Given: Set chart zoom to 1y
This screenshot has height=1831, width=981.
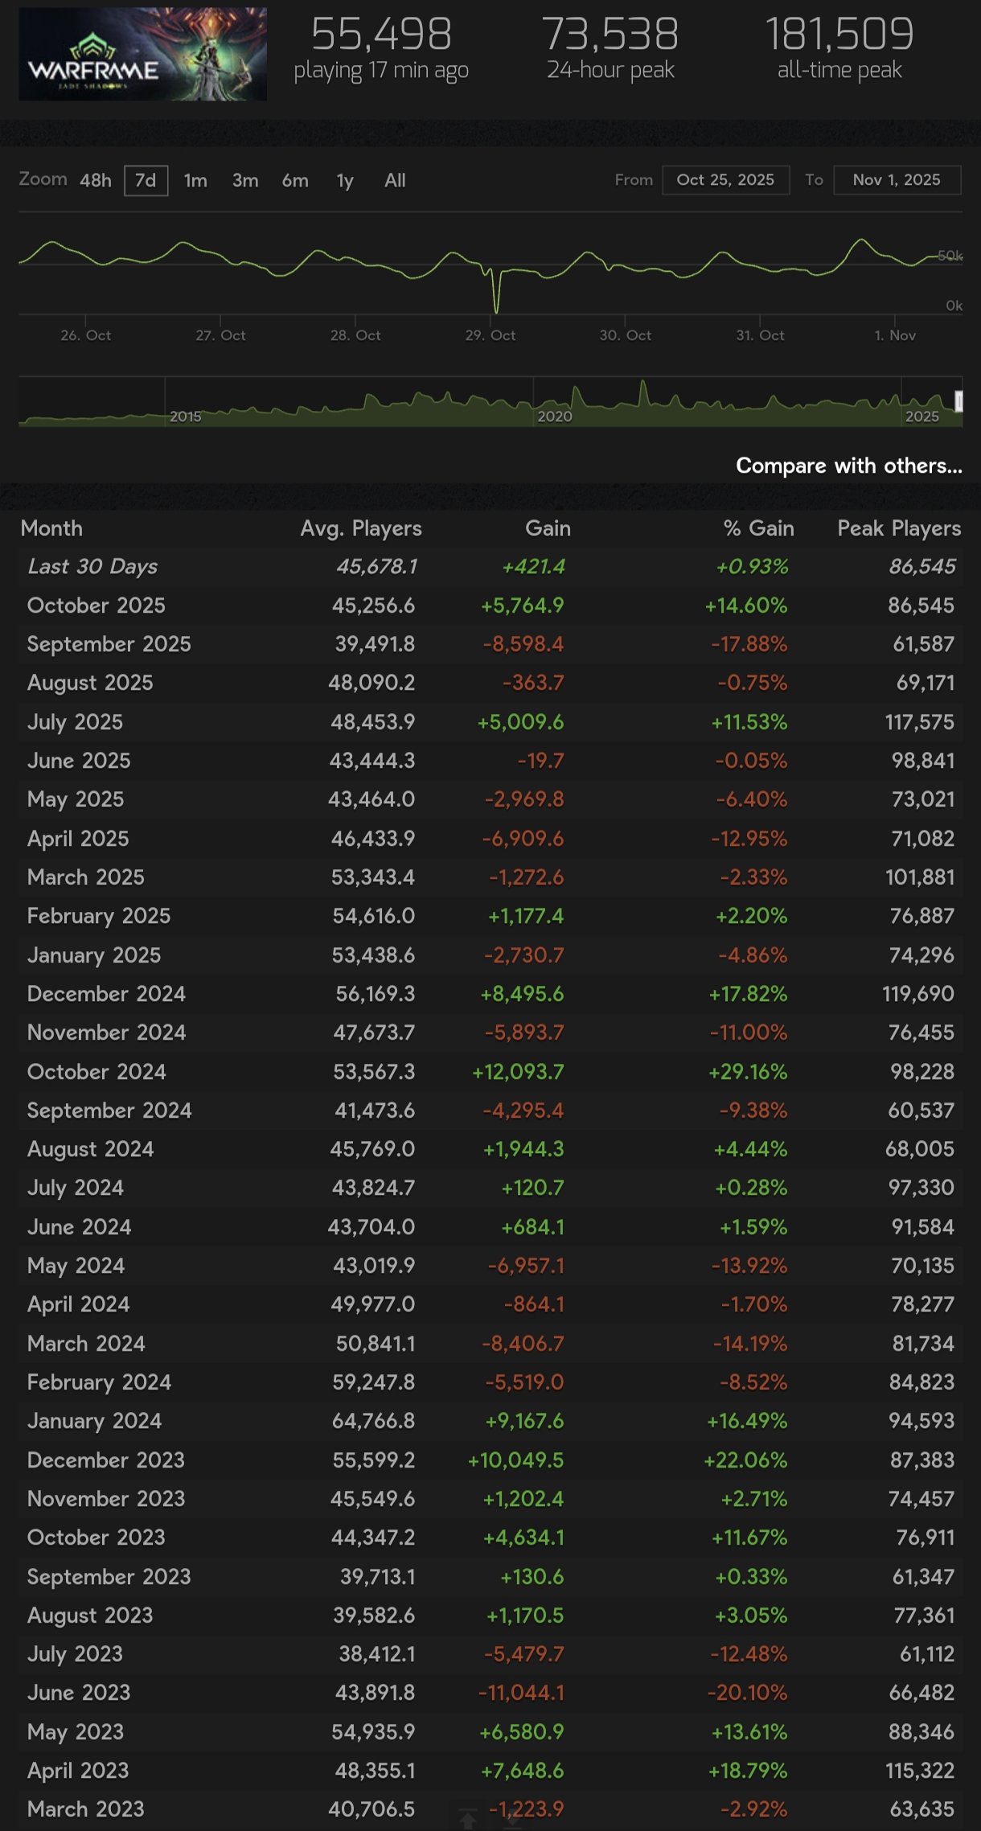Looking at the screenshot, I should pos(345,180).
